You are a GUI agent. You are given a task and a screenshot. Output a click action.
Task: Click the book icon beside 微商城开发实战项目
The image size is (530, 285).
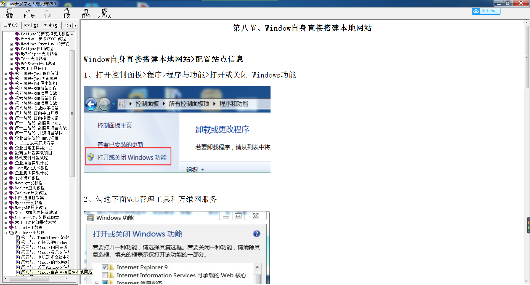[11, 153]
